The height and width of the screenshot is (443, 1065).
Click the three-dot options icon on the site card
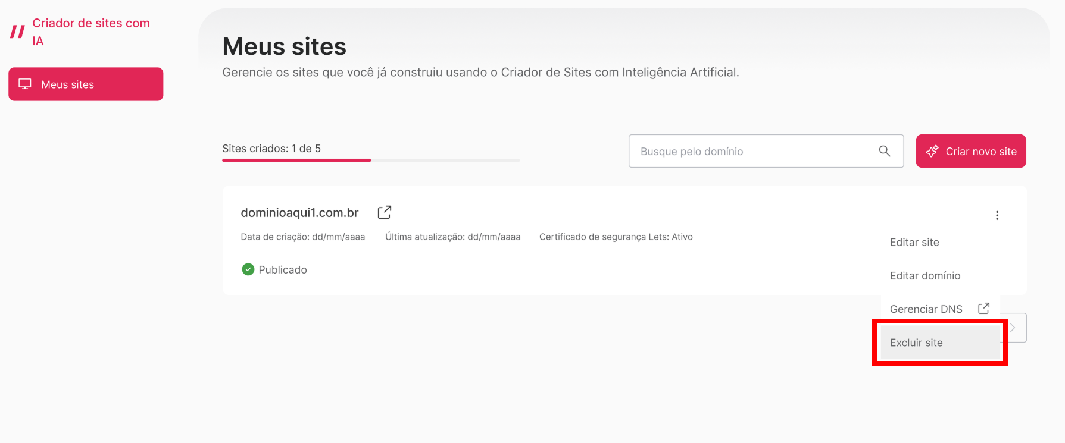(x=997, y=215)
